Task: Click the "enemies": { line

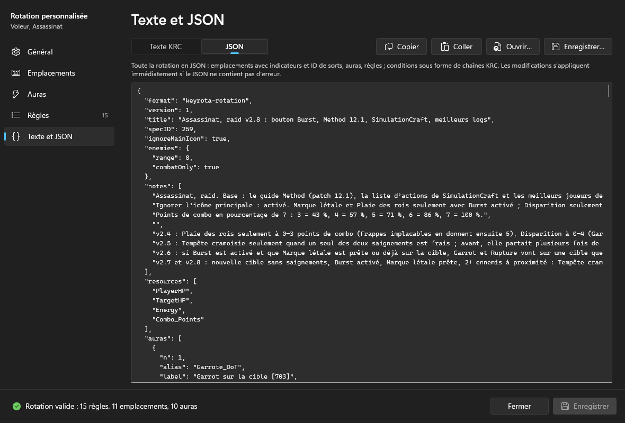Action: (x=167, y=148)
